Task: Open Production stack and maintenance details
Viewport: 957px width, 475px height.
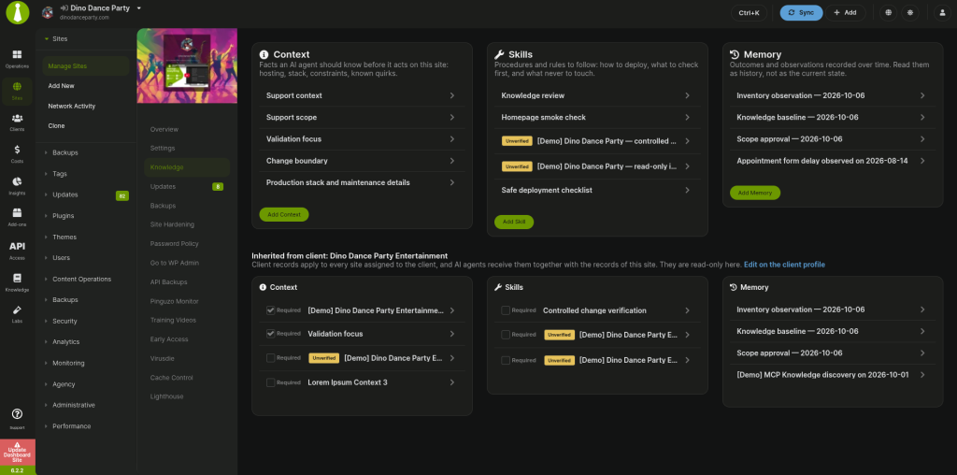Action: [x=362, y=182]
